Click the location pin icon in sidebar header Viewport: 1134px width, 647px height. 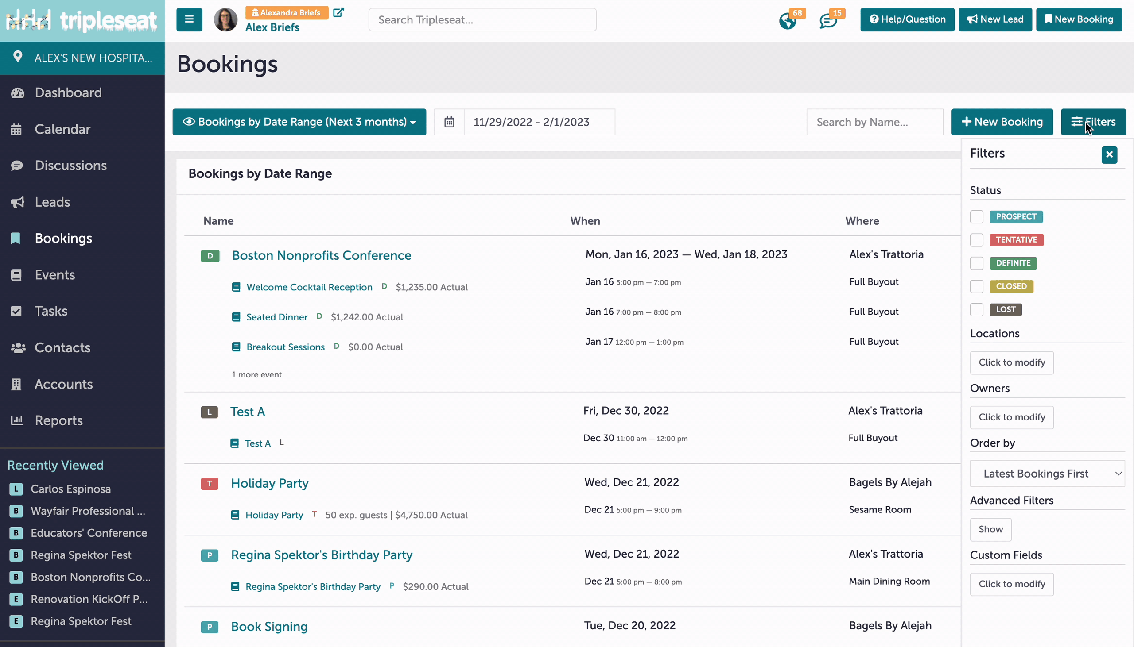tap(17, 57)
